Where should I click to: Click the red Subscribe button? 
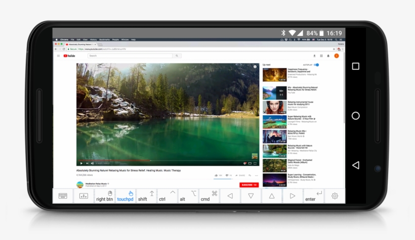(249, 185)
